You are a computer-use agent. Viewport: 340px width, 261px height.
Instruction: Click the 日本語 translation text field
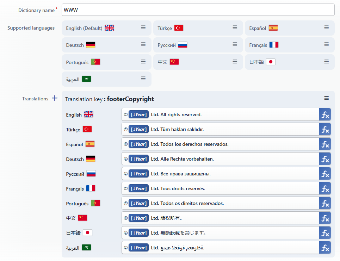pos(221,233)
